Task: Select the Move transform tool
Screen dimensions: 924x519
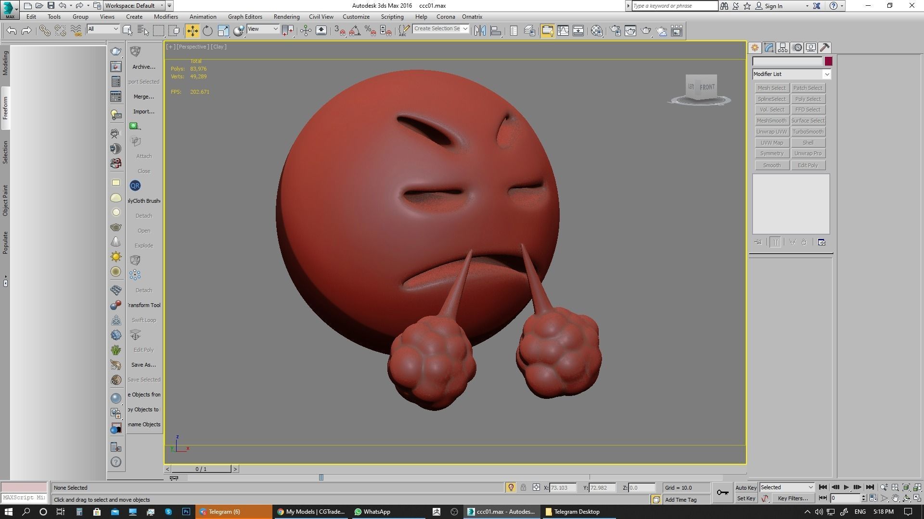Action: tap(192, 31)
